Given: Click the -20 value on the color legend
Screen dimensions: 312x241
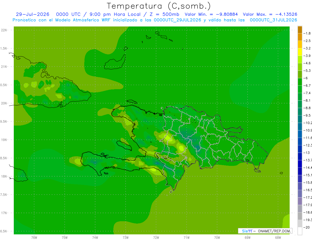Looking at the screenshot, I should (307, 227).
